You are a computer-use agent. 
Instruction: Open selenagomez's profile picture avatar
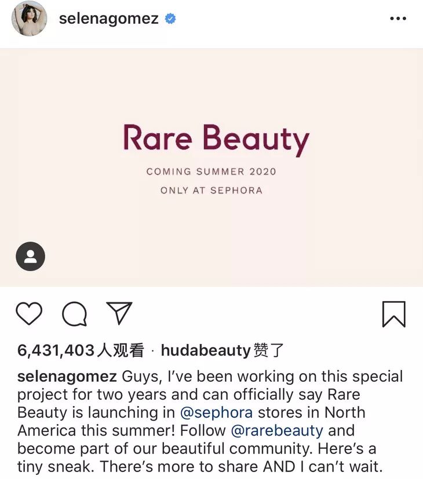tap(29, 19)
